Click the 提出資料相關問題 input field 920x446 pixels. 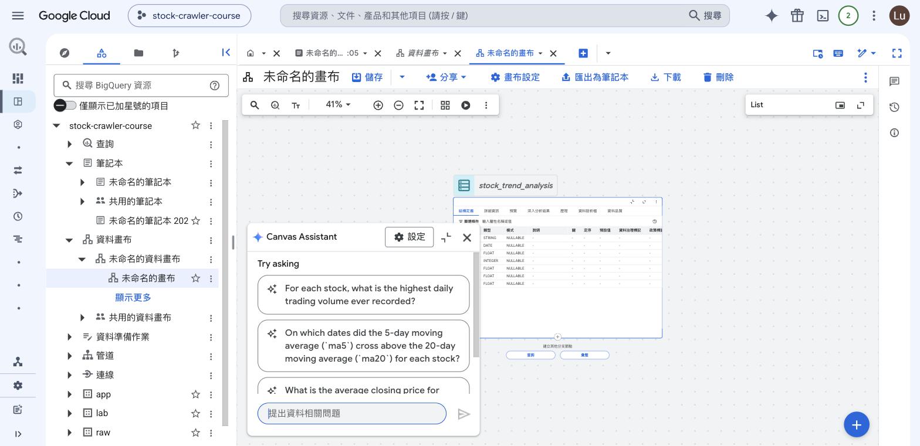tap(352, 414)
